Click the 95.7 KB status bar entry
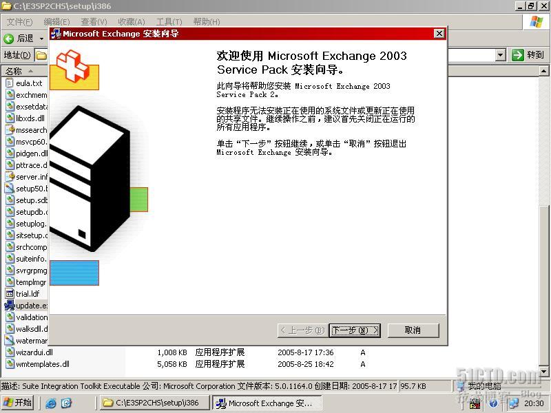The image size is (551, 413). point(413,386)
